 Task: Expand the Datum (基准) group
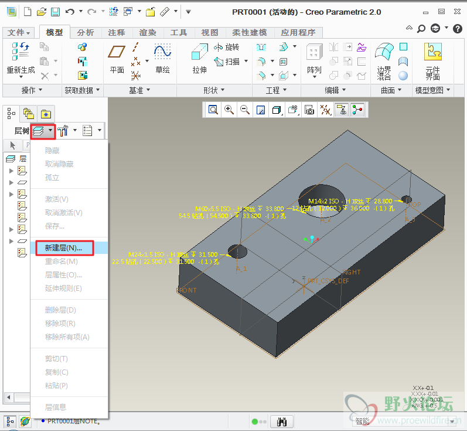(x=139, y=90)
